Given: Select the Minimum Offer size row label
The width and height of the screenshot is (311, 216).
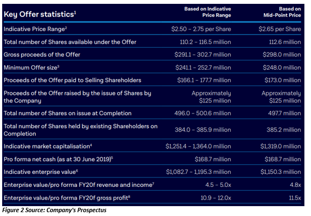Looking at the screenshot, I should point(31,67).
